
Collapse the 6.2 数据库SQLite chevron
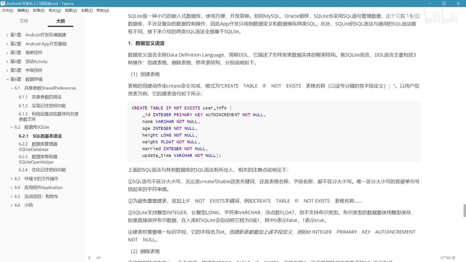(x=12, y=127)
